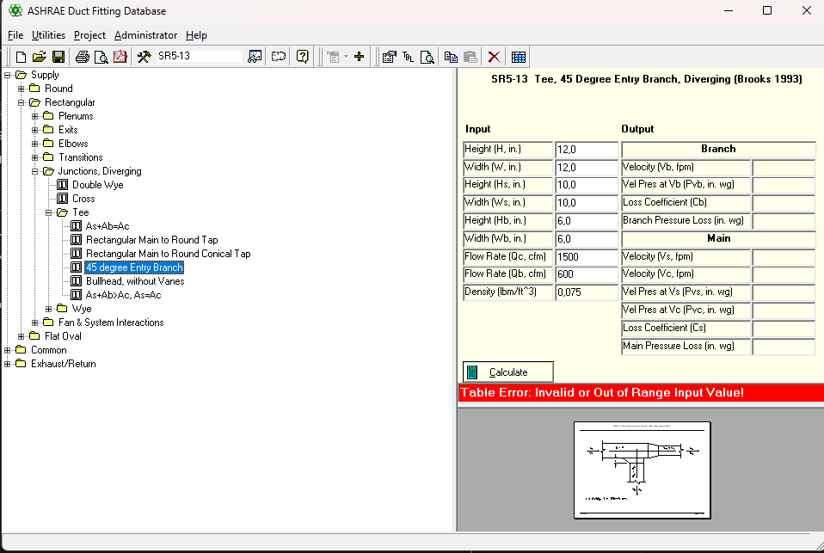Viewport: 824px width, 553px height.
Task: Open the blue grid table view icon
Action: (x=518, y=57)
